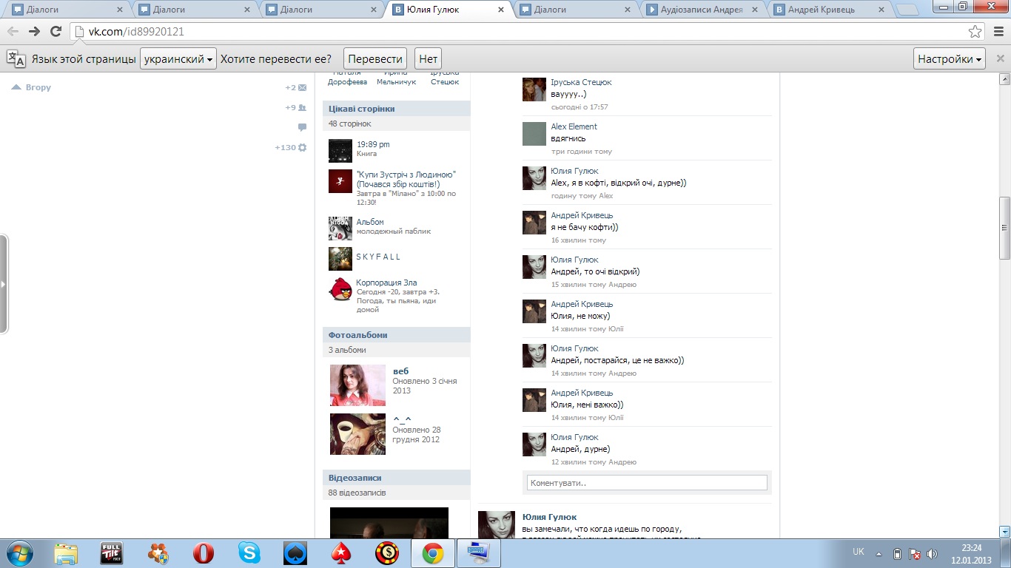Click the comments speech bubble icon
The image size is (1011, 568).
(x=302, y=127)
